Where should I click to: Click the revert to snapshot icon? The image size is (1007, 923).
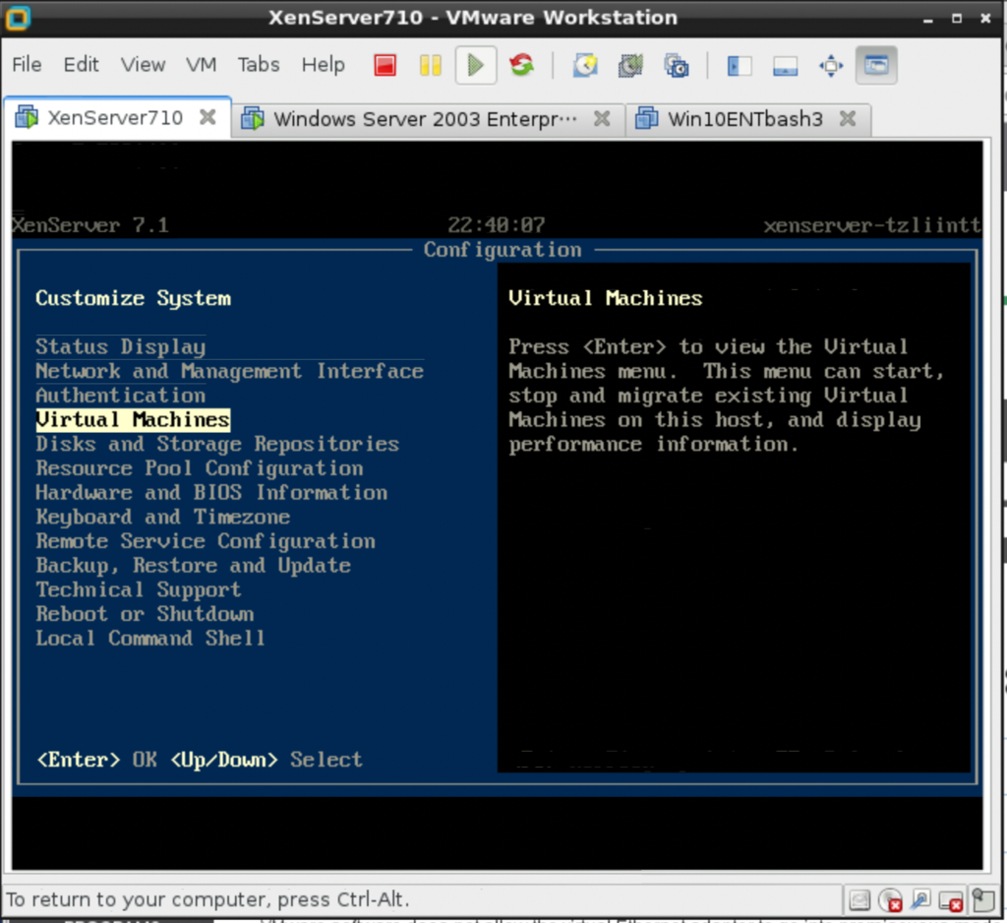pos(630,66)
